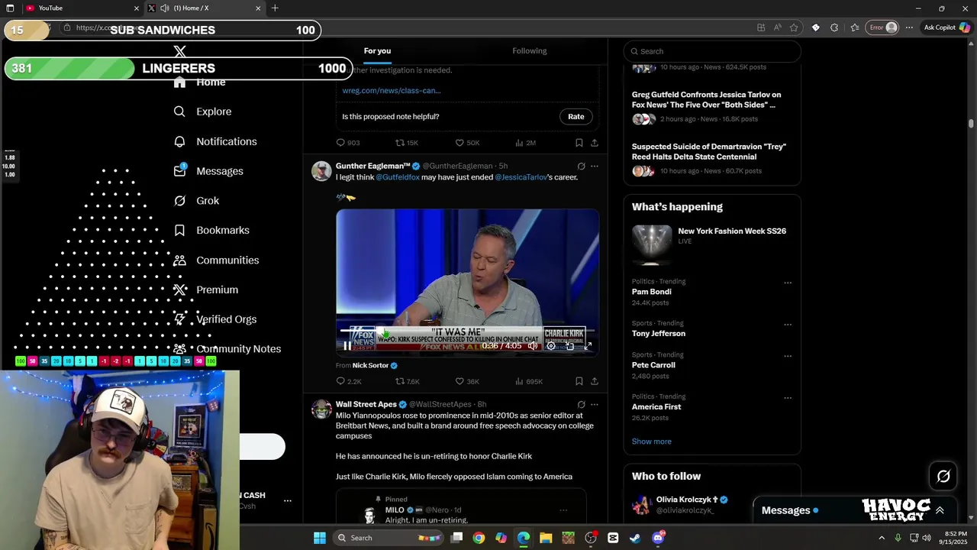Screen dimensions: 977x550
Task: Open more options for Pete Carroll trend
Action: [x=788, y=356]
